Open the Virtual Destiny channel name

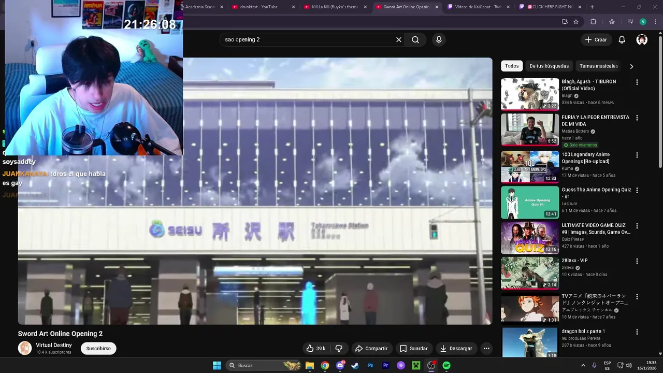pos(54,345)
